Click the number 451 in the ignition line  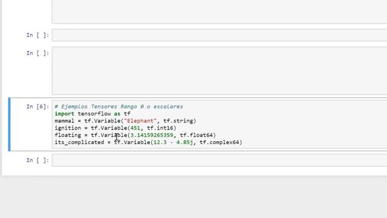(x=135, y=128)
